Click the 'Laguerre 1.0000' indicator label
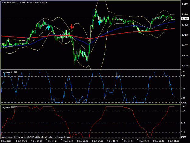 tap(9, 107)
